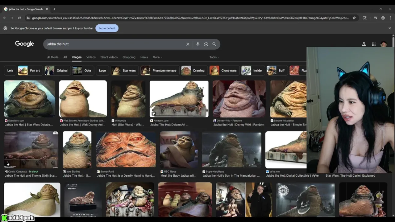Dismiss the default browser infobar
Viewport: 395px width, 222px height.
(389, 28)
